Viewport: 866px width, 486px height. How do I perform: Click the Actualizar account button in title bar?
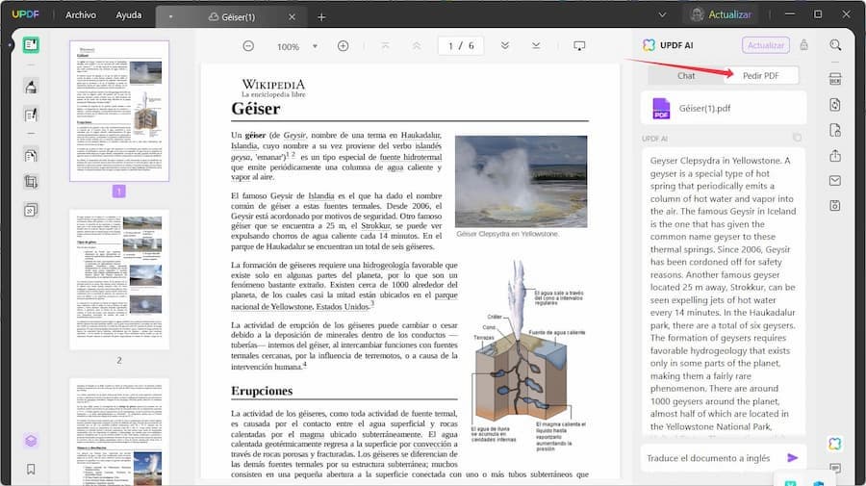click(x=724, y=14)
